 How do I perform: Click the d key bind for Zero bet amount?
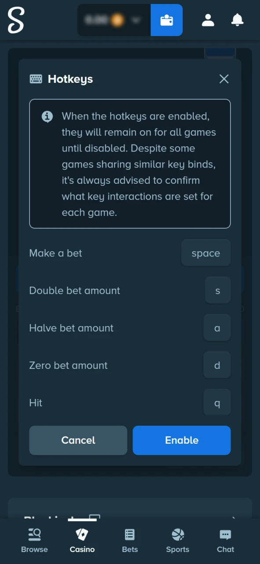click(217, 365)
